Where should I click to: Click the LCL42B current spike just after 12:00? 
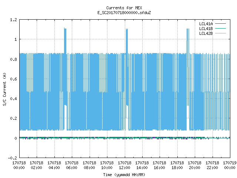[x=127, y=41]
